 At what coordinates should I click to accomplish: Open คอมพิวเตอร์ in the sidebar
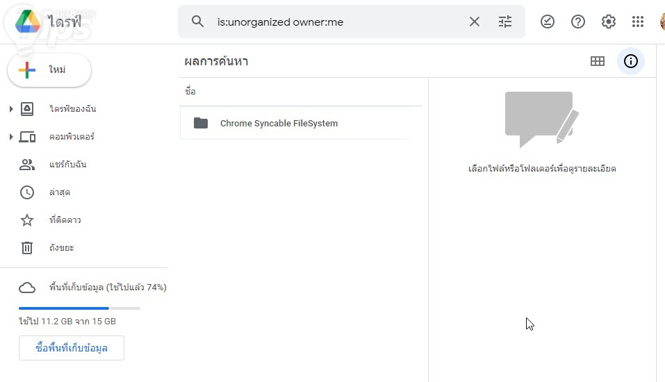point(72,137)
